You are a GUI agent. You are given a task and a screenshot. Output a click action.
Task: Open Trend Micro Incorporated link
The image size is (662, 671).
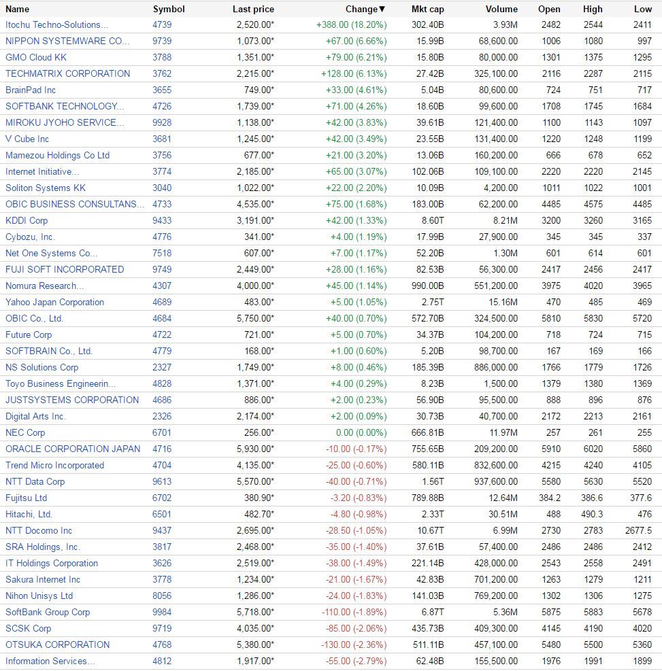(54, 465)
